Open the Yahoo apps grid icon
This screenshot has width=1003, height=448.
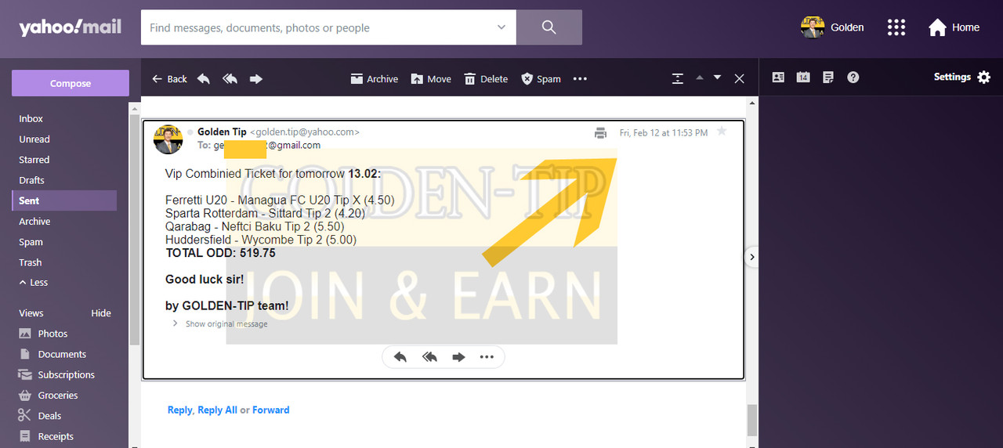pyautogui.click(x=896, y=27)
